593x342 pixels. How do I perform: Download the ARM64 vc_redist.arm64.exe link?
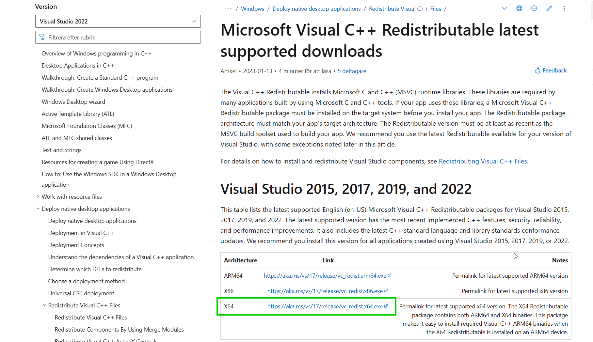pos(327,276)
